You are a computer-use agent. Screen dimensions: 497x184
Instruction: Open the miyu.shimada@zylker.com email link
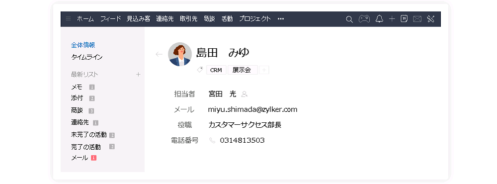(252, 110)
